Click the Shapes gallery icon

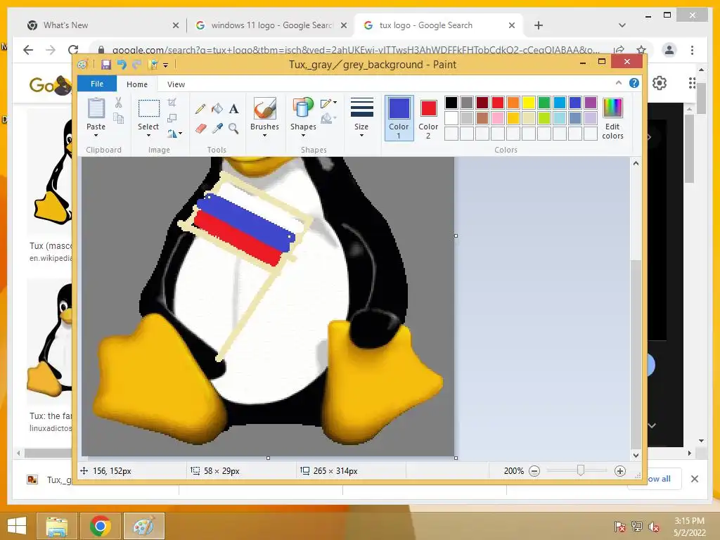click(x=302, y=108)
